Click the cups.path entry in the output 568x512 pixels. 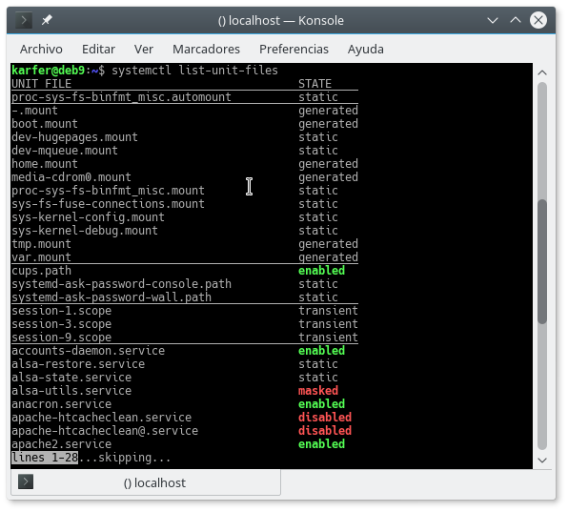coord(41,271)
